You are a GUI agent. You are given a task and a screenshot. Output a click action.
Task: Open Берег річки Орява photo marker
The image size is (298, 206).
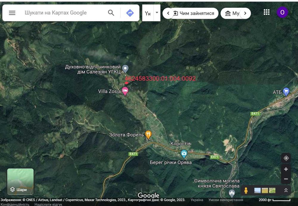point(184,154)
